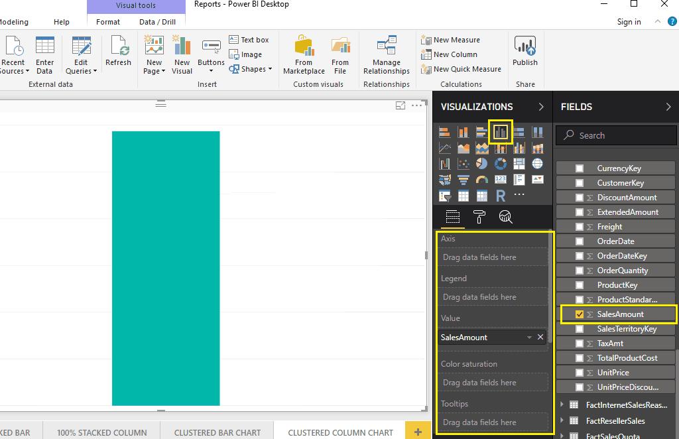Expand the FactResellerSales table
Screen dimensions: 679x439
point(562,420)
